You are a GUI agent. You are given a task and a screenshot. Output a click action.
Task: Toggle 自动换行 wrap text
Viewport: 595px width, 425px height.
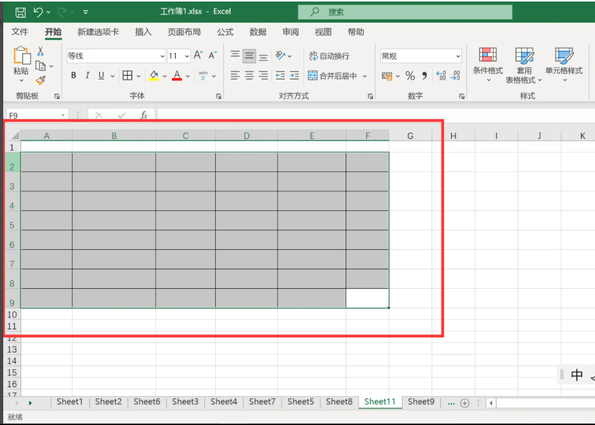click(x=329, y=56)
